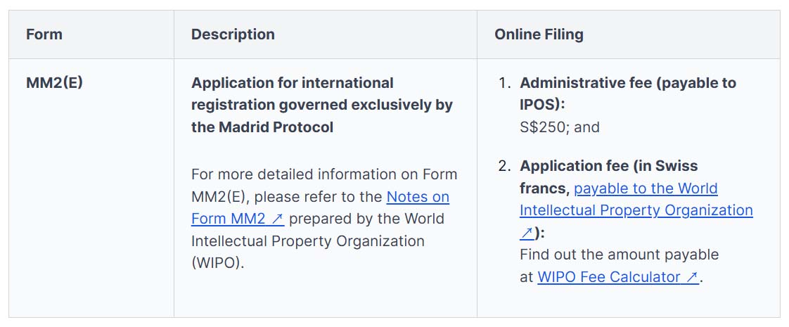This screenshot has height=327, width=789.
Task: Click external arrow icon before the closing parenthesis
Action: point(527,233)
